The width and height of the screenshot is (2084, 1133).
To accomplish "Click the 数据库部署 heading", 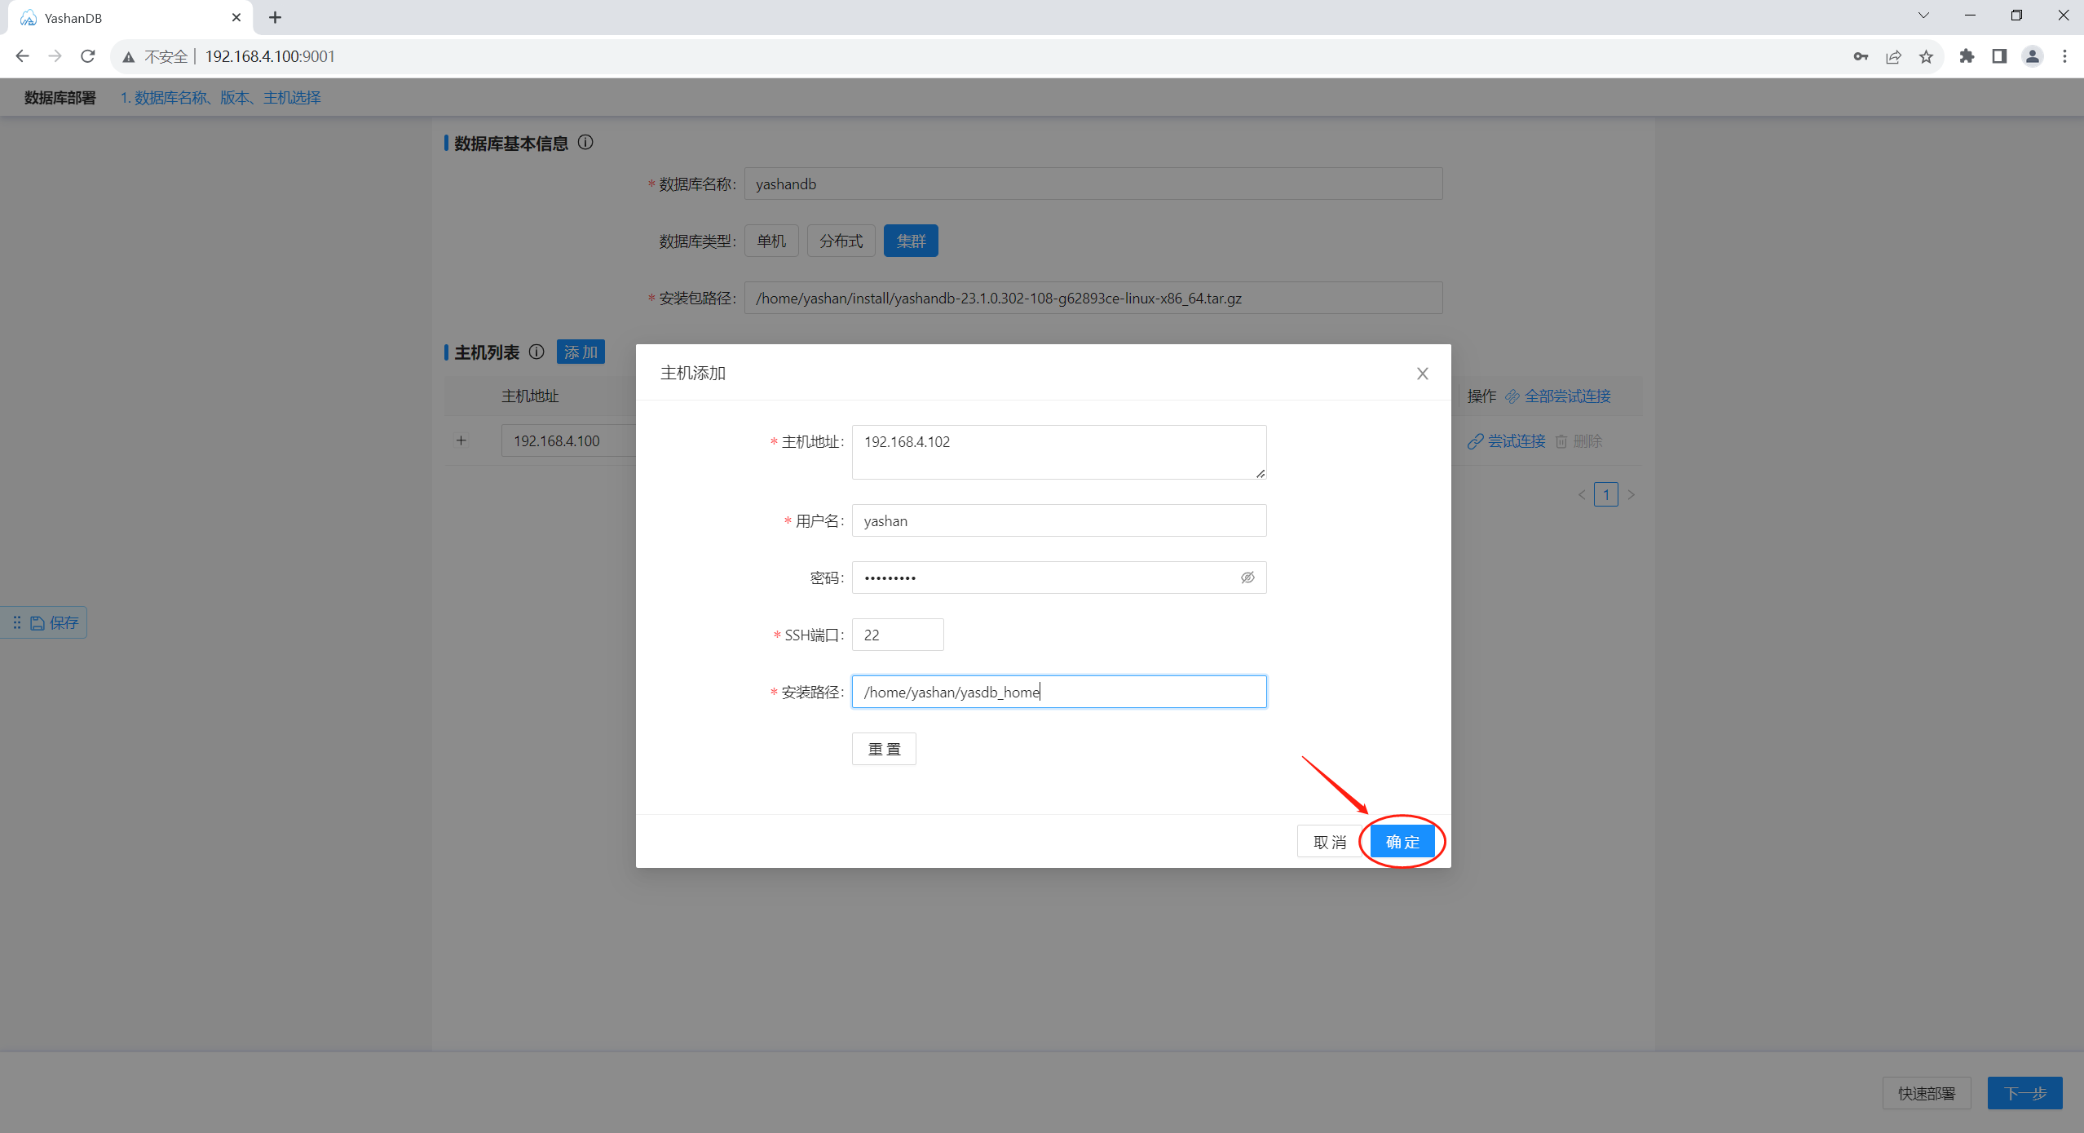I will point(60,98).
